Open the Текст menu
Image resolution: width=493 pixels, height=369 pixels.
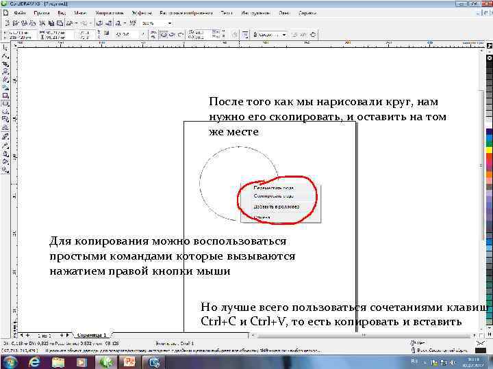pyautogui.click(x=227, y=13)
